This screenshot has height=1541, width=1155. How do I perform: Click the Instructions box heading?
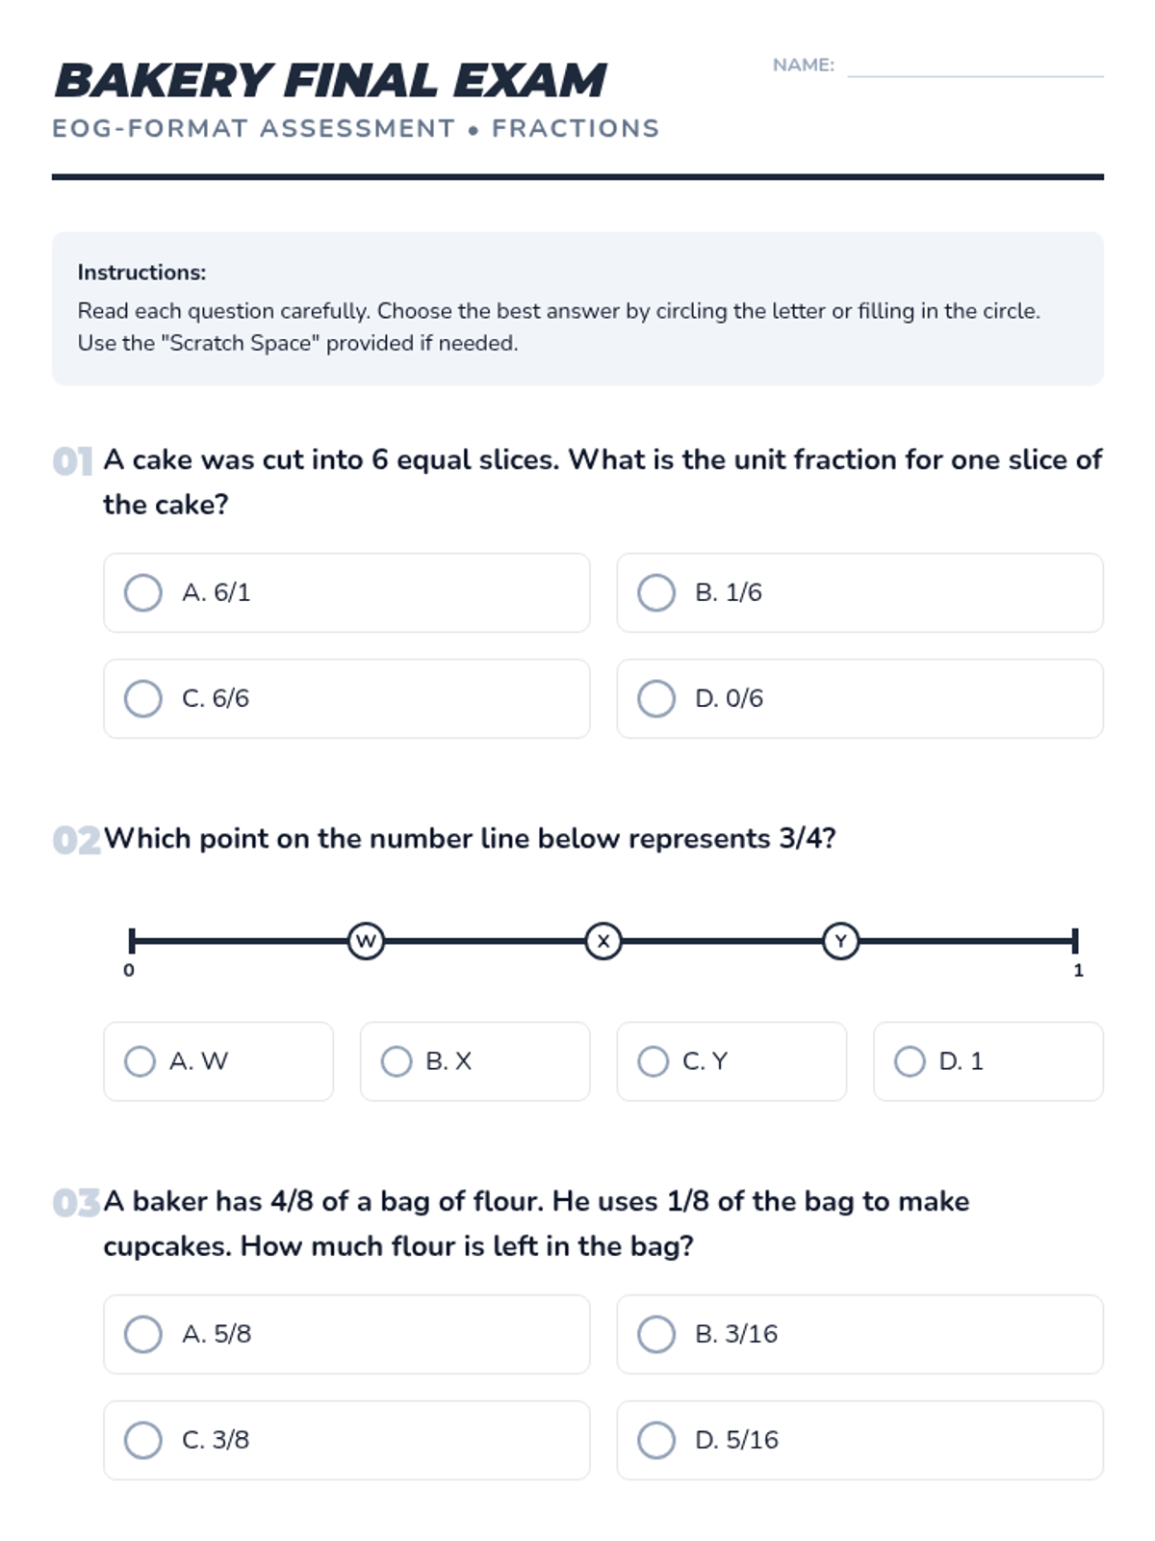tap(142, 273)
